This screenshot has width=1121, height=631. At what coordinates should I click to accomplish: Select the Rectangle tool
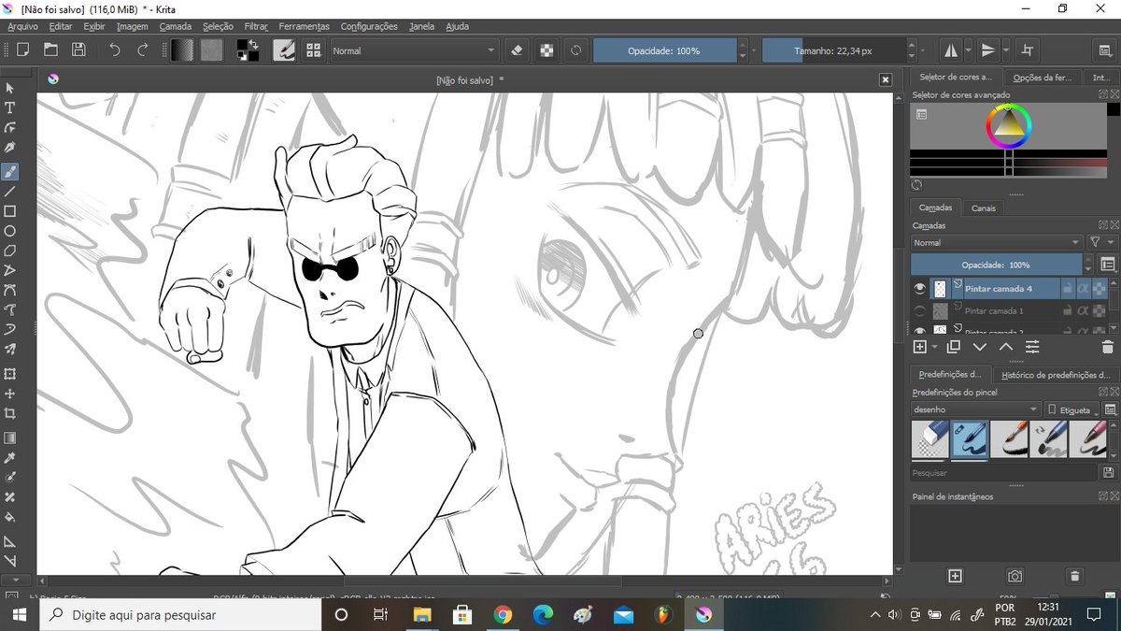tap(10, 211)
